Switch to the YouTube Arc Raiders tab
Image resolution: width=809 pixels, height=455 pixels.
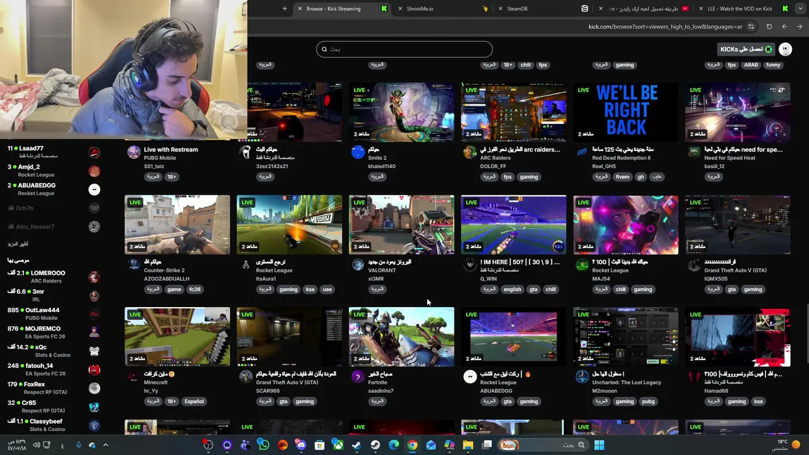point(645,9)
